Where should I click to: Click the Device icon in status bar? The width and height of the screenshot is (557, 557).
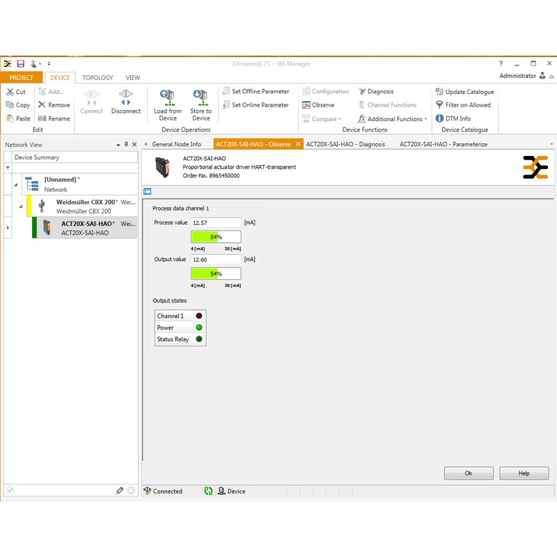click(221, 491)
